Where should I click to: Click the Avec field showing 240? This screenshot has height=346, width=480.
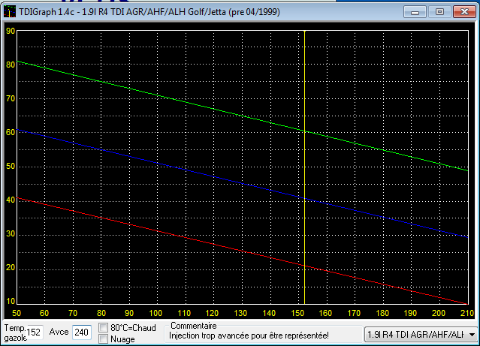point(80,332)
